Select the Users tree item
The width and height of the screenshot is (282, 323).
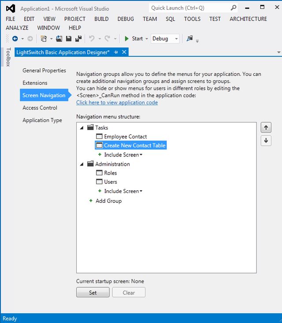(111, 182)
